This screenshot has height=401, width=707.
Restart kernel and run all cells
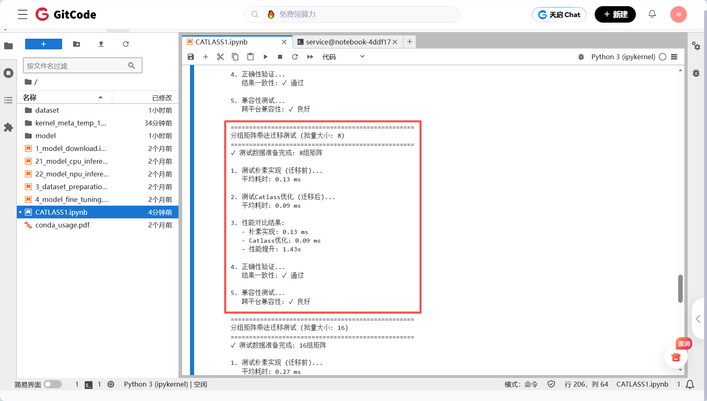tap(310, 57)
